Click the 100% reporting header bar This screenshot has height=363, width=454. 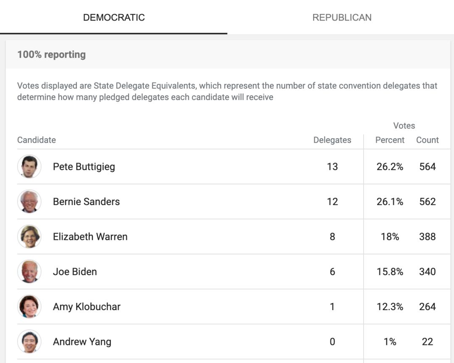[228, 55]
